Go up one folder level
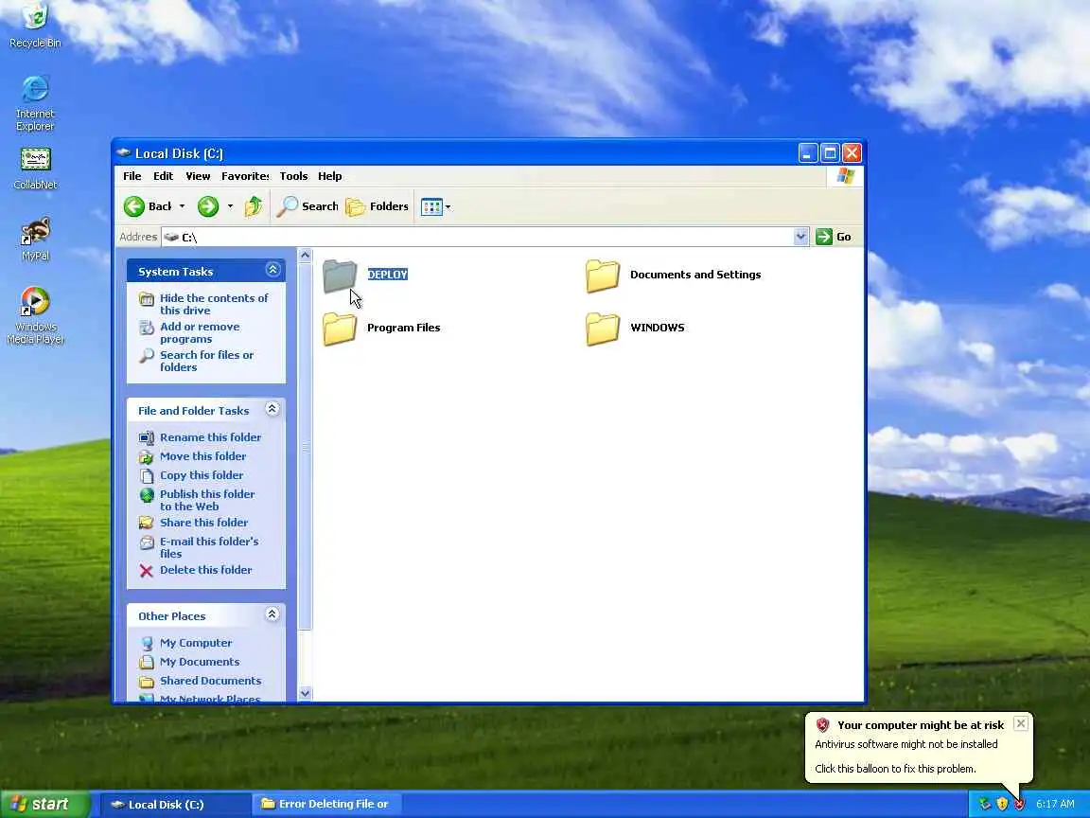Viewport: 1090px width, 818px height. point(253,206)
